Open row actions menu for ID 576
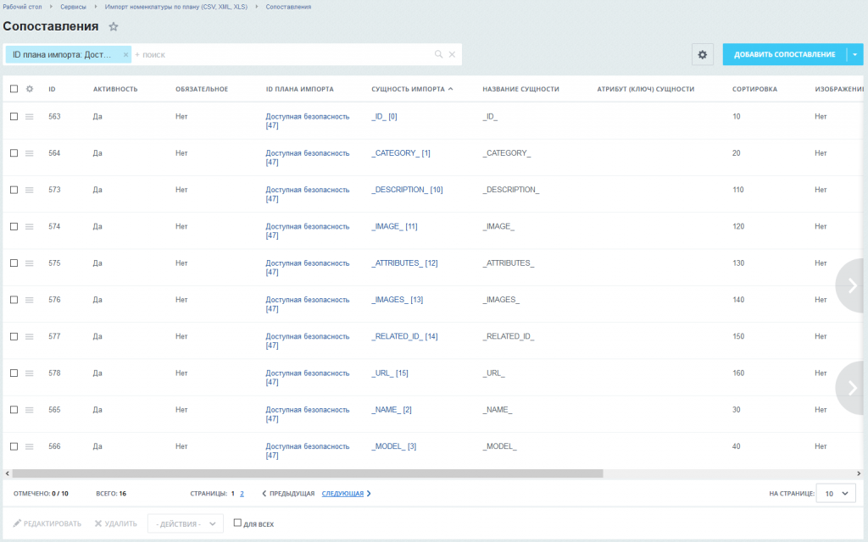The height and width of the screenshot is (542, 868). point(30,300)
